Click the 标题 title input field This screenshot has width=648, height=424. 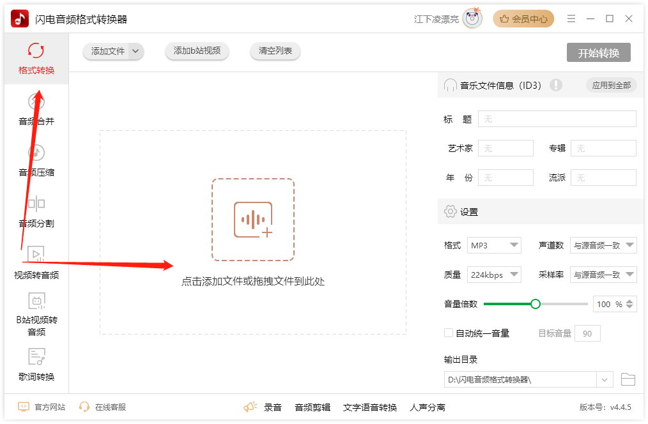pyautogui.click(x=556, y=118)
